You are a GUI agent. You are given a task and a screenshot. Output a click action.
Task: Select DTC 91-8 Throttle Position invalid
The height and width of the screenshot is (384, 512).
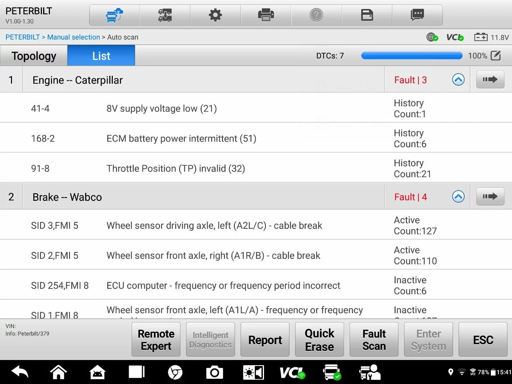(256, 168)
